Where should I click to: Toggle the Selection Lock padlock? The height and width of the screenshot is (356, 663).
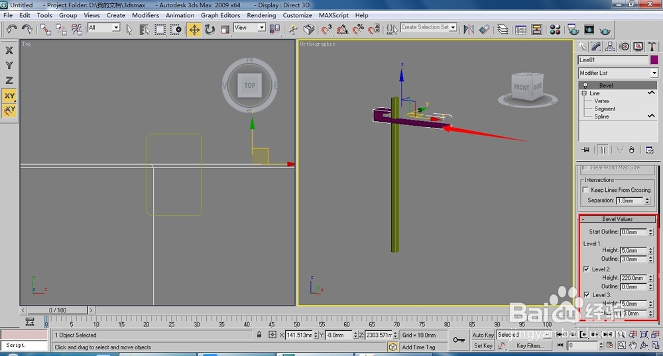coord(259,334)
